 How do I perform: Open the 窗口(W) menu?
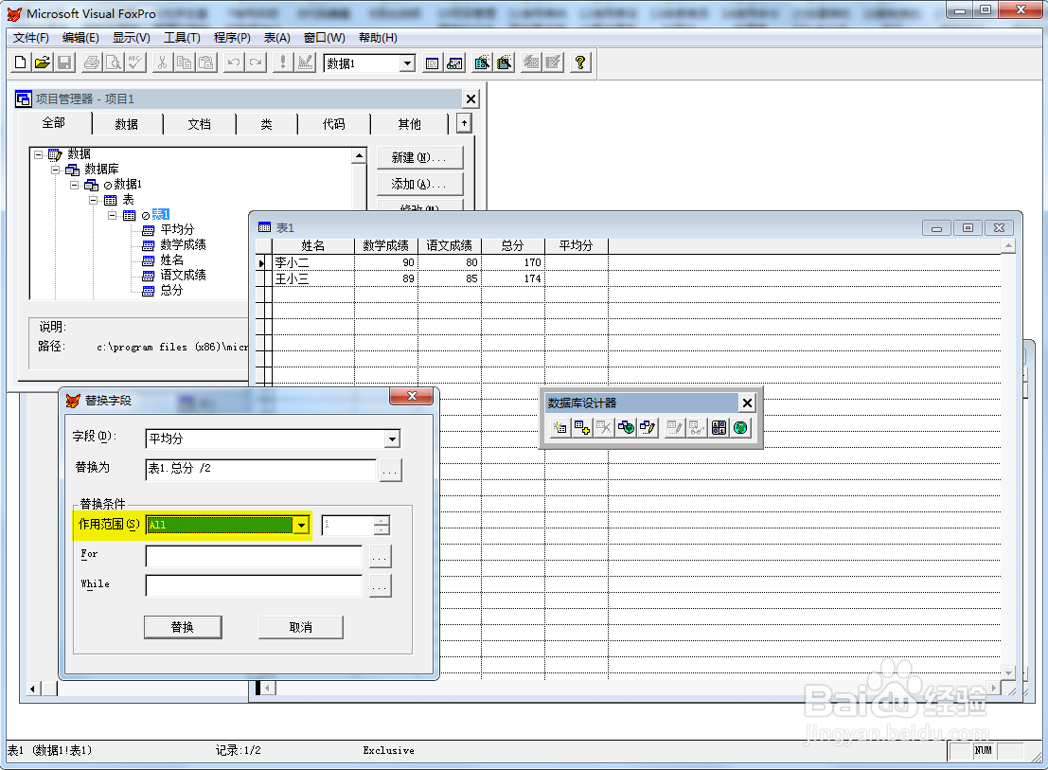point(324,38)
